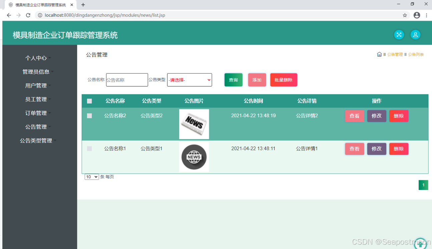Open the 公告类型 -请选择- dropdown

189,80
